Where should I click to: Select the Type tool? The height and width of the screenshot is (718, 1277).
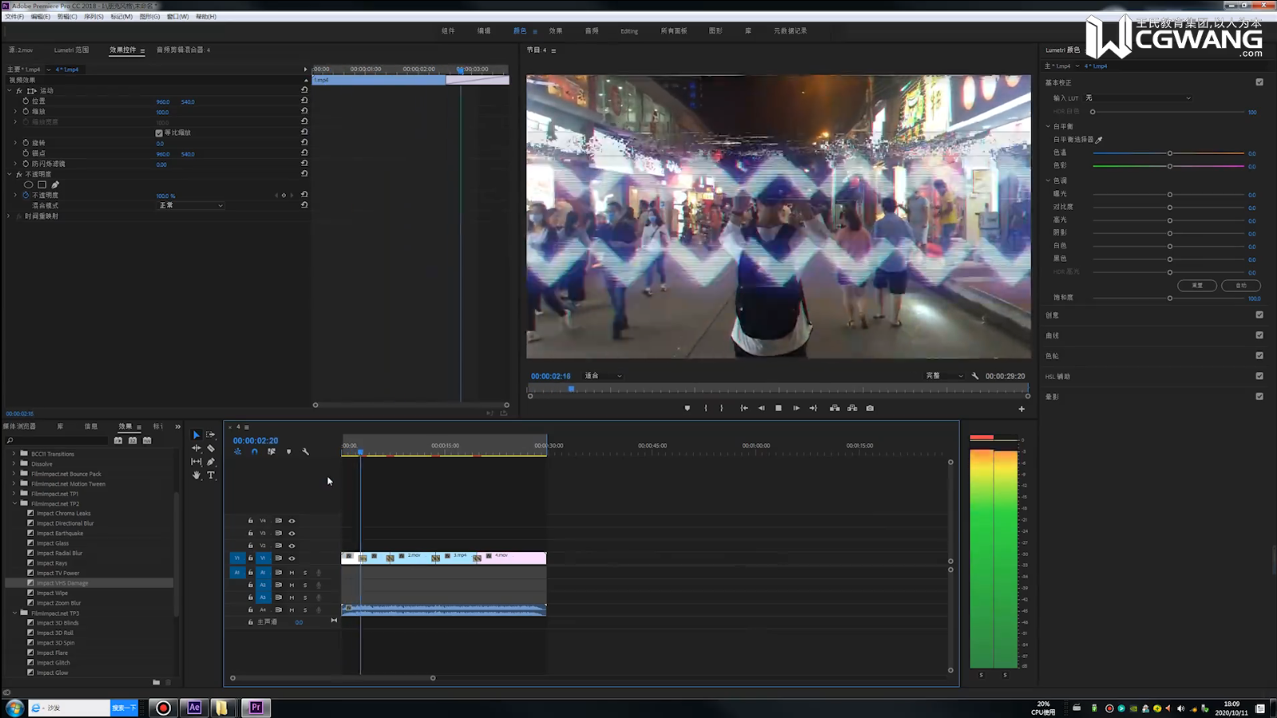point(211,475)
